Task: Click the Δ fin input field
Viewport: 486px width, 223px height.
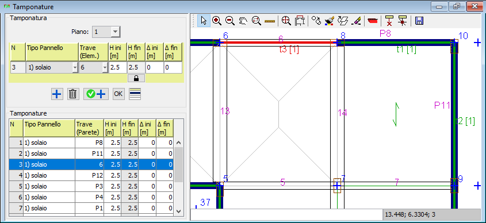Action: [x=173, y=67]
